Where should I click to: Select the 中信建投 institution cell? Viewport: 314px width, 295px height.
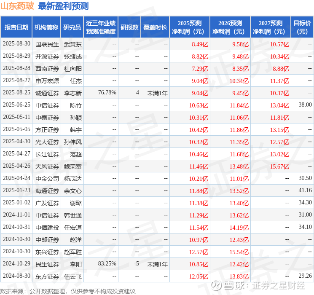47,228
